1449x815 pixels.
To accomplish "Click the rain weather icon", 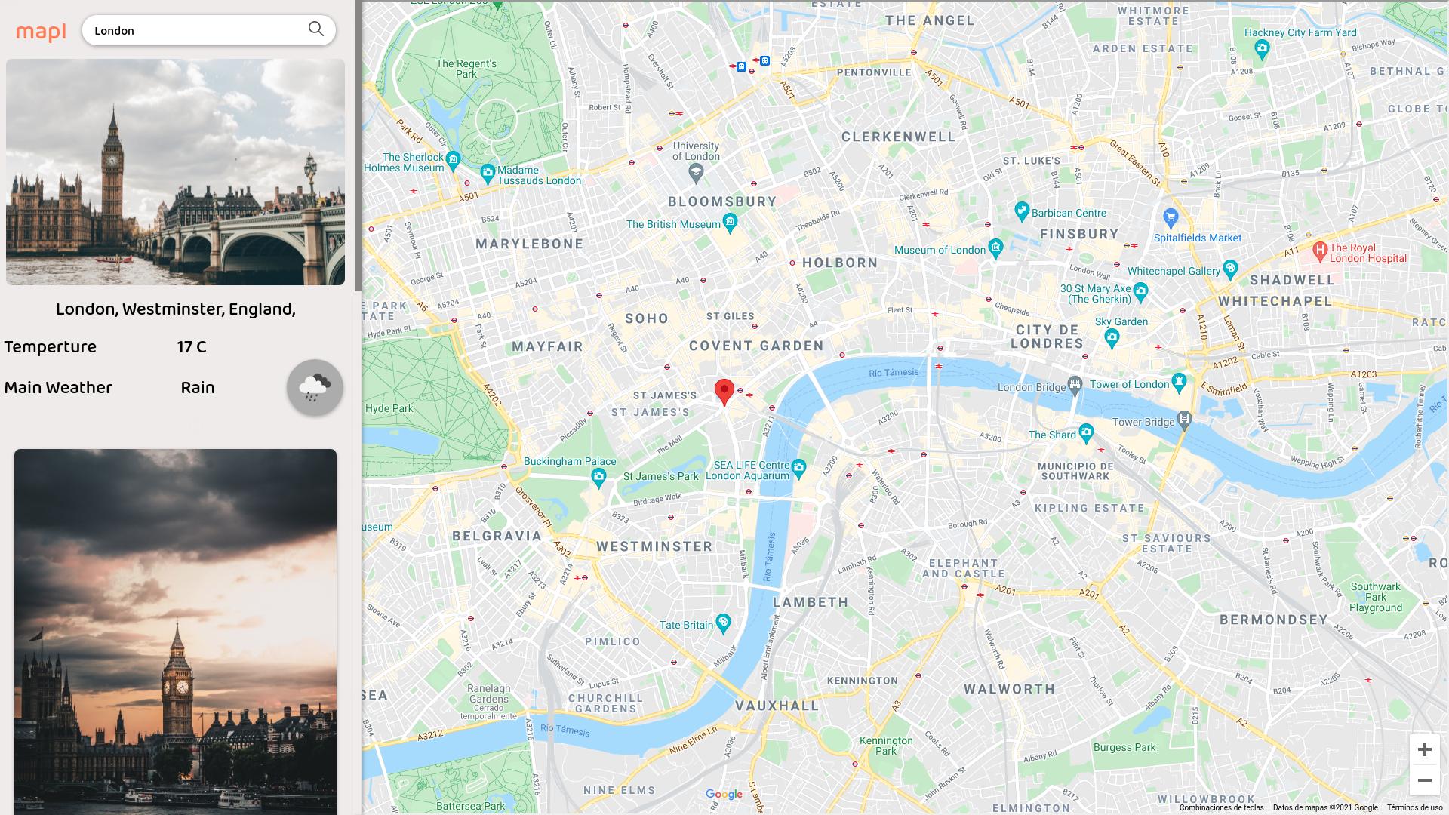I will (x=315, y=388).
